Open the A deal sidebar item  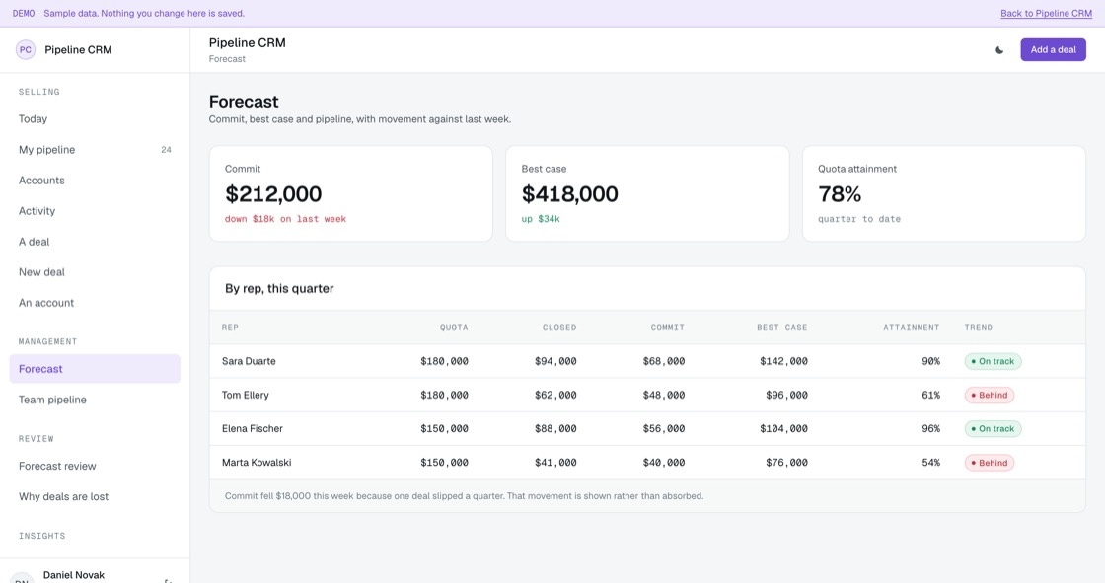tap(95, 242)
